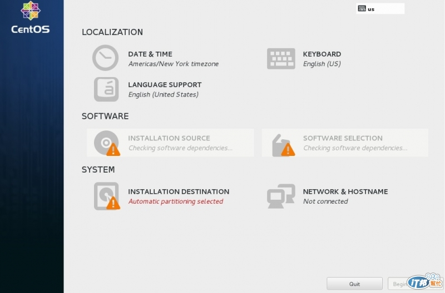
Task: Click the INSTALLATION DESTINATION label
Action: click(x=179, y=191)
